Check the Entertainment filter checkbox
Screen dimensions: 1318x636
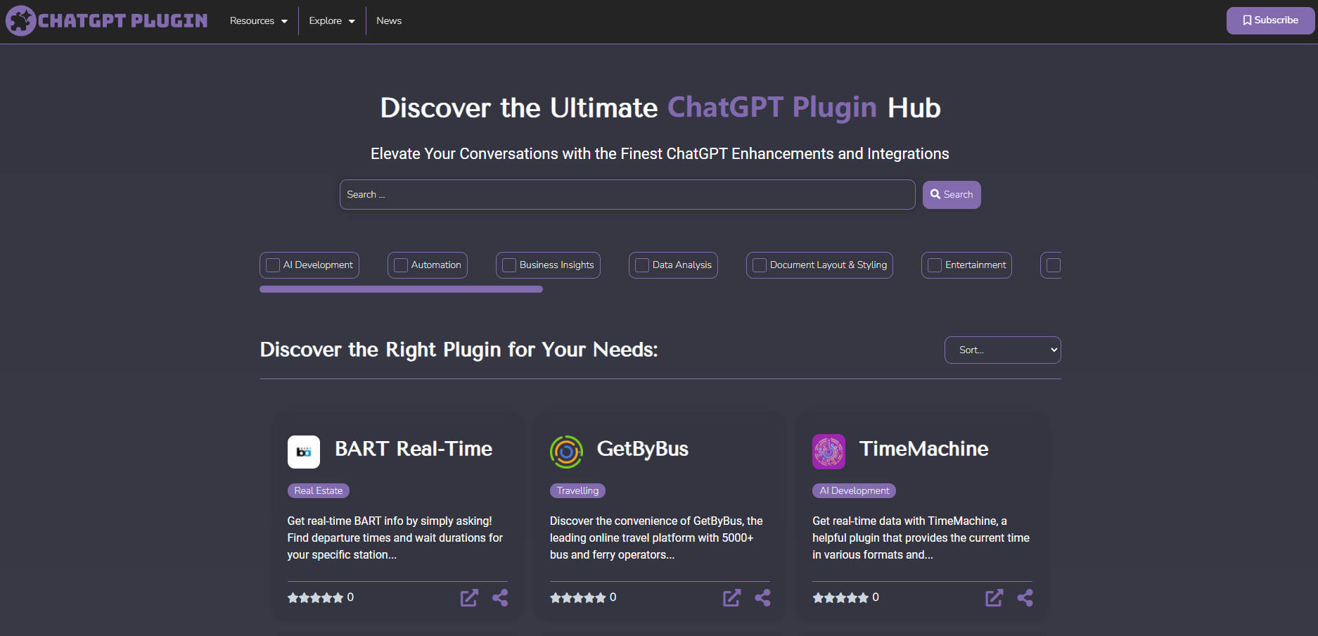pyautogui.click(x=935, y=265)
